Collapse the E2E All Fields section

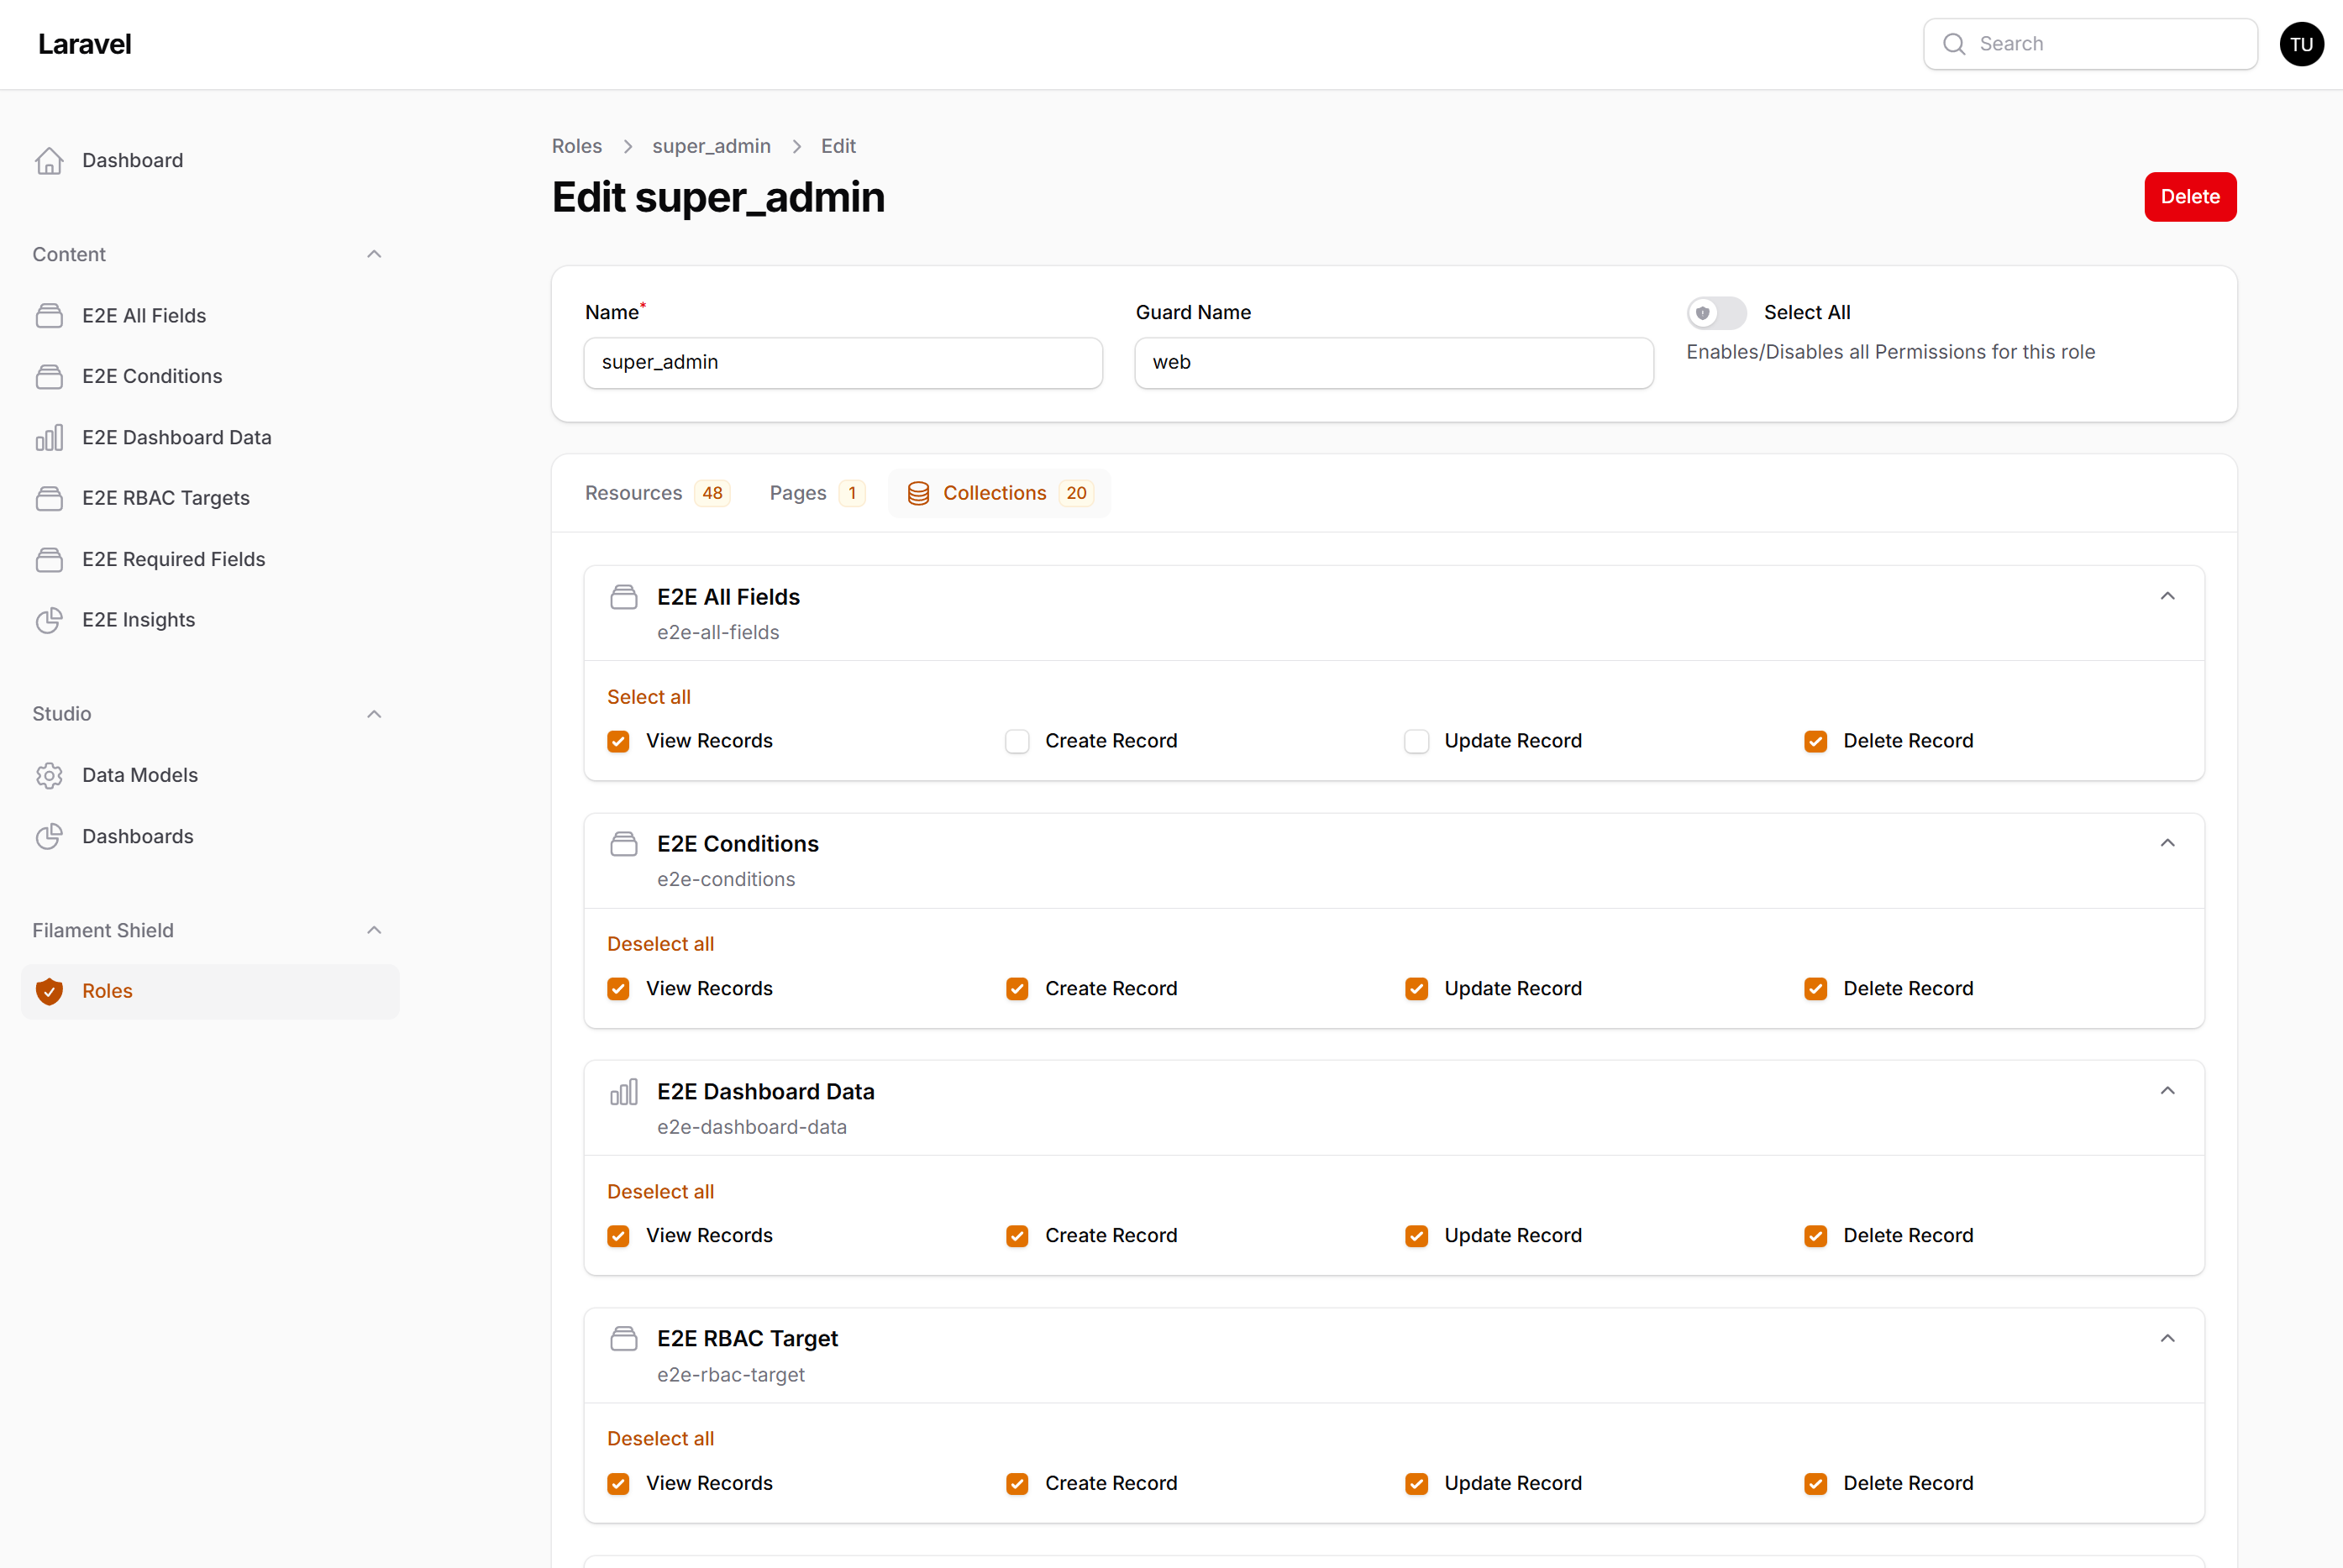click(2167, 597)
